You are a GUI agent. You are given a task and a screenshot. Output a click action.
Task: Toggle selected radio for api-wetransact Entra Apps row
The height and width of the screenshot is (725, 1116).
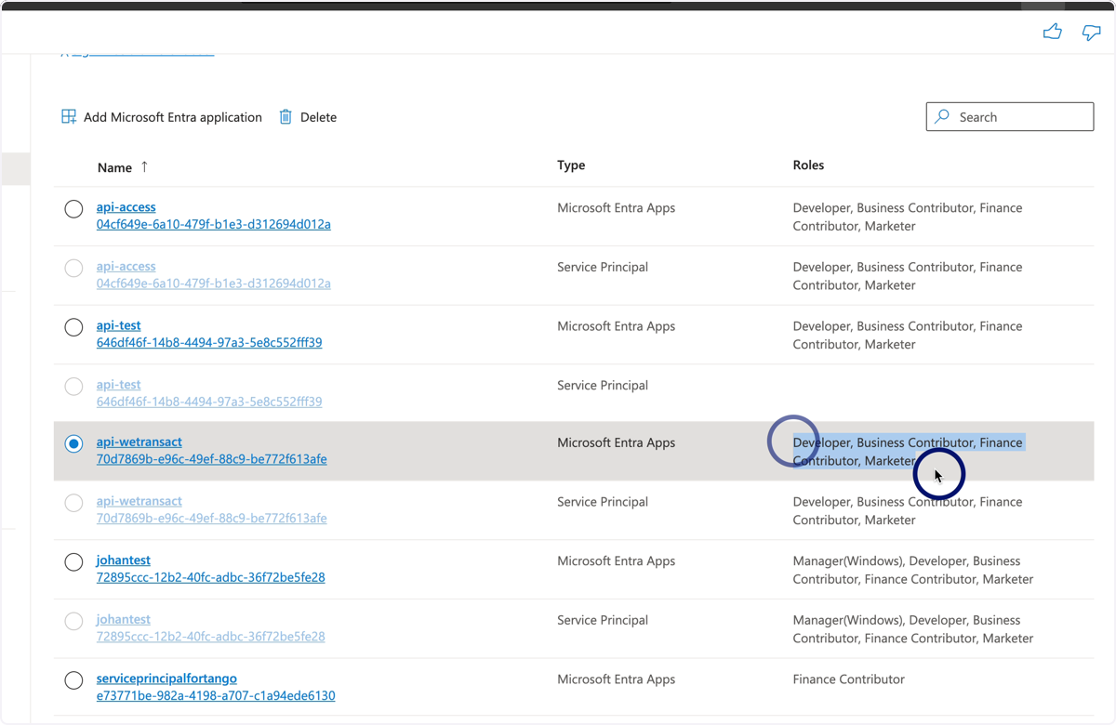[73, 444]
